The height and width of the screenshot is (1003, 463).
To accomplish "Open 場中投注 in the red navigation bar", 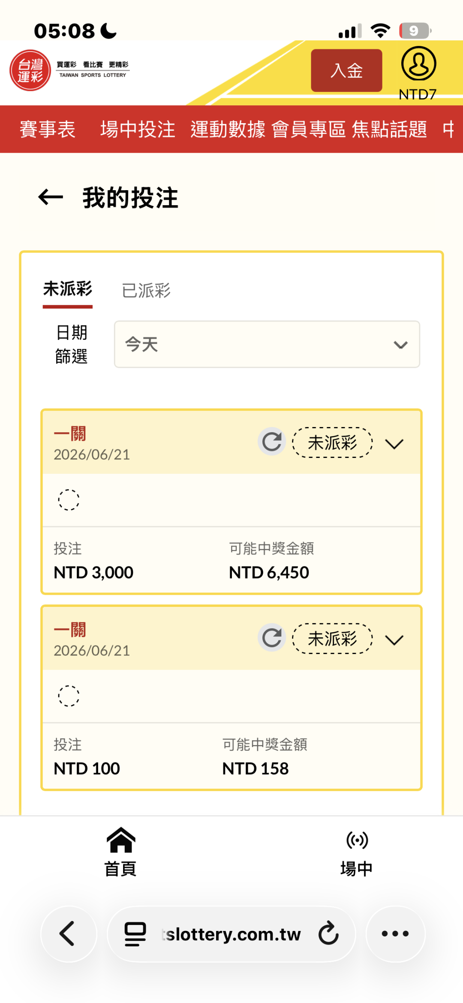I will [x=138, y=129].
